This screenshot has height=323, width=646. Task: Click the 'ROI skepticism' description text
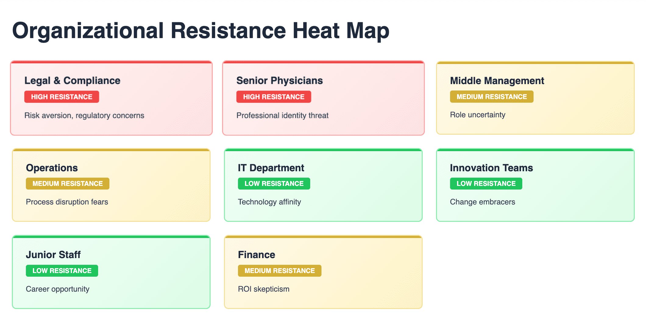[264, 289]
